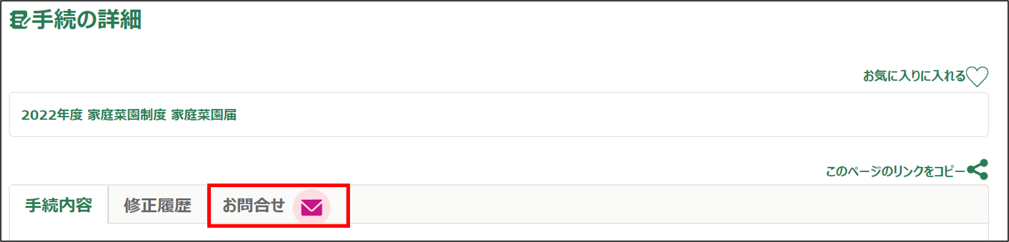Click the heart favorite icon
The width and height of the screenshot is (1009, 242).
977,76
